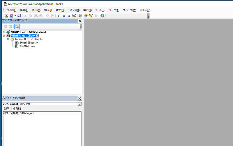Open the Properties Window toolbar icon
The height and width of the screenshot is (146, 233).
86,16
